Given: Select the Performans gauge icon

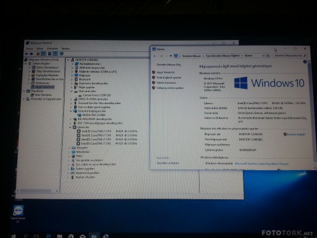Looking at the screenshot, I should pyautogui.click(x=33, y=83).
